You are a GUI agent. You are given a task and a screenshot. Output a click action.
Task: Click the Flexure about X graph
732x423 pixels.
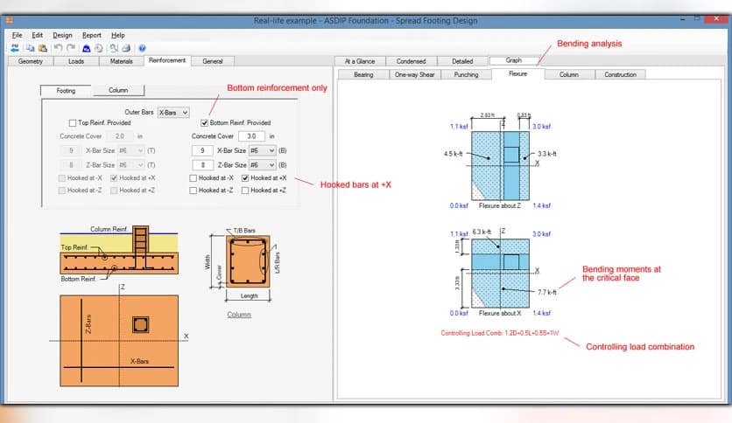click(x=500, y=274)
